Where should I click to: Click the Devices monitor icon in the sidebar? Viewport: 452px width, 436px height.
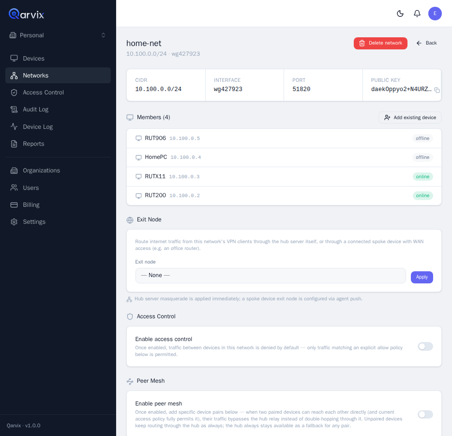coord(14,58)
